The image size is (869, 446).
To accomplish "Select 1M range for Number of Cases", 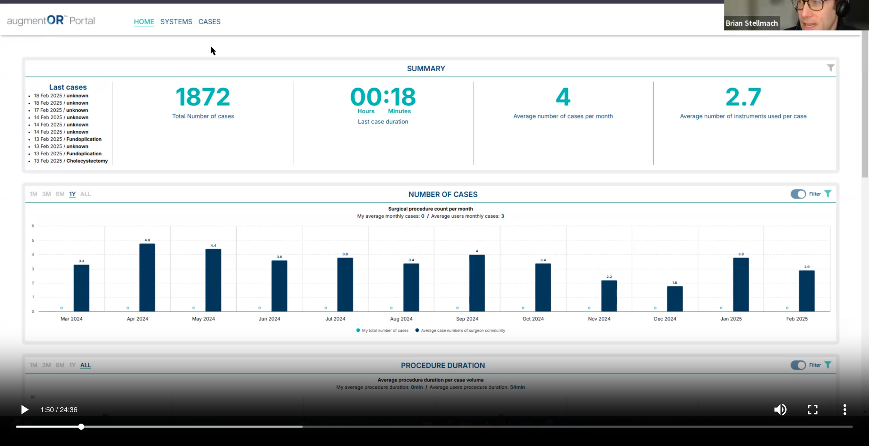I will 33,194.
